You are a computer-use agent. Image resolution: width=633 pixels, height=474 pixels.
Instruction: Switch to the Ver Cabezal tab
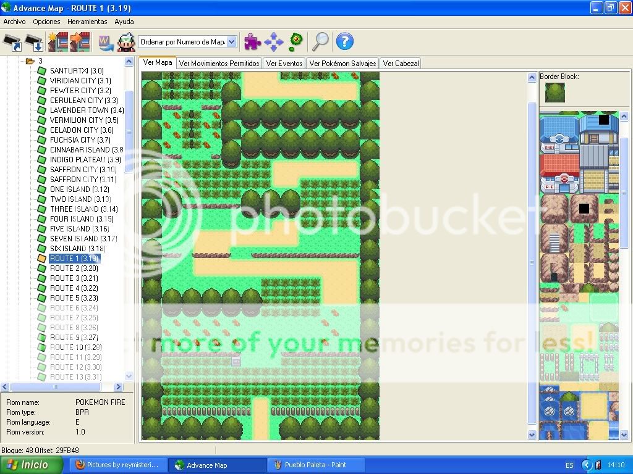coord(401,64)
